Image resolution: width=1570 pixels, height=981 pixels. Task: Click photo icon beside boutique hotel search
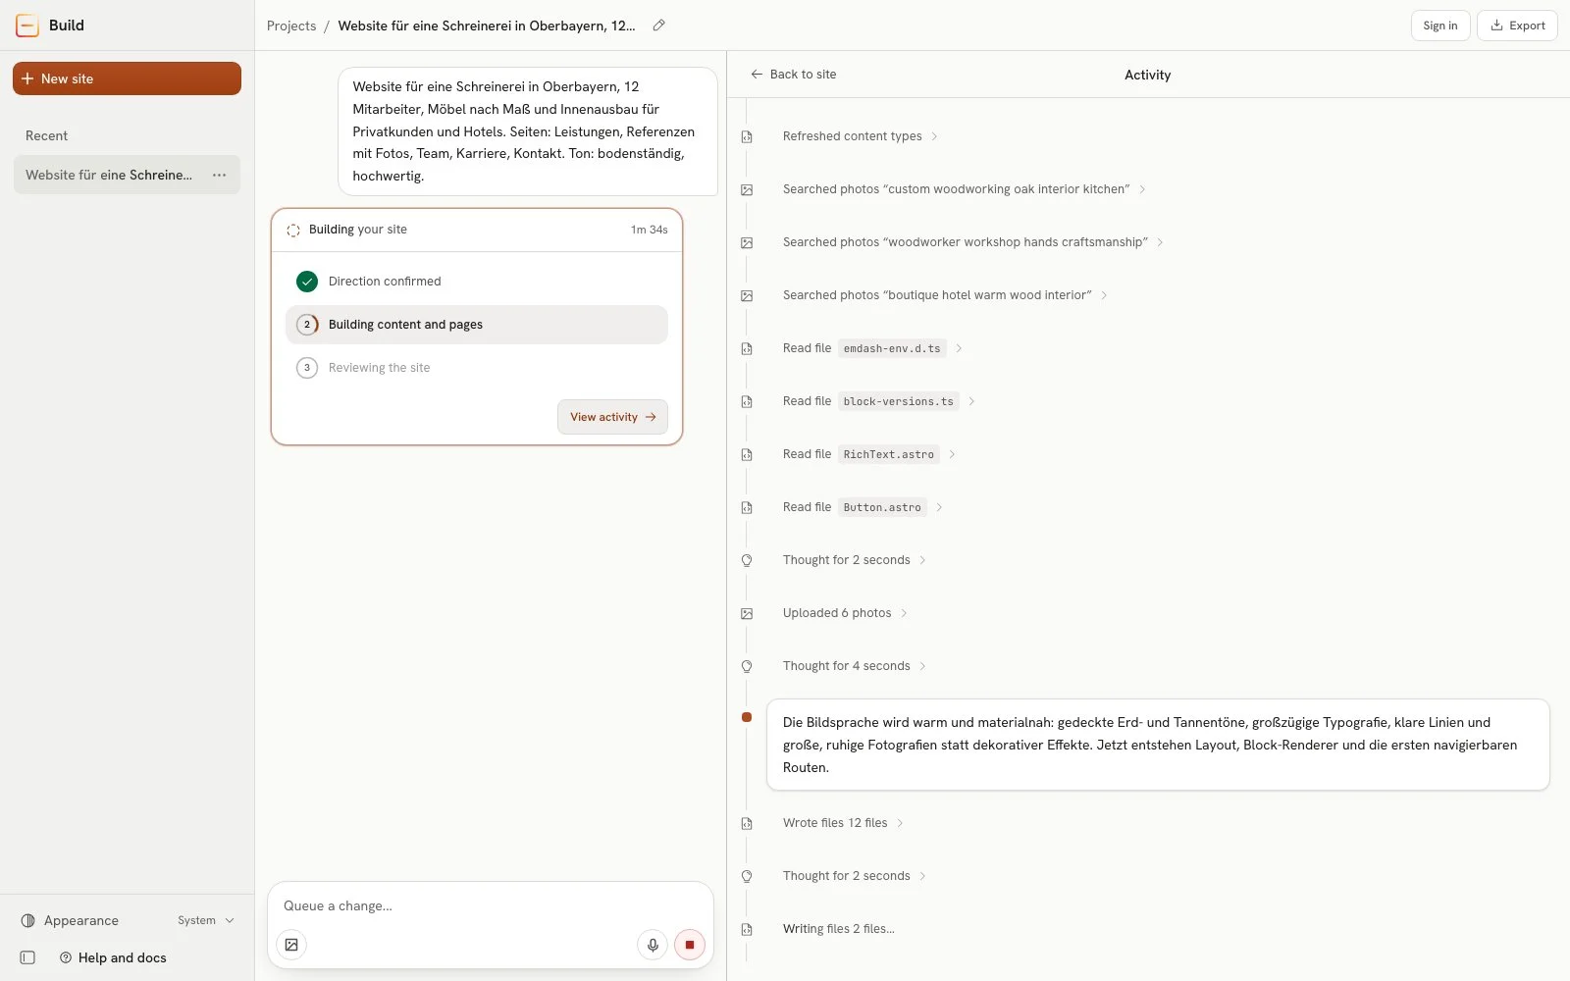click(x=747, y=295)
